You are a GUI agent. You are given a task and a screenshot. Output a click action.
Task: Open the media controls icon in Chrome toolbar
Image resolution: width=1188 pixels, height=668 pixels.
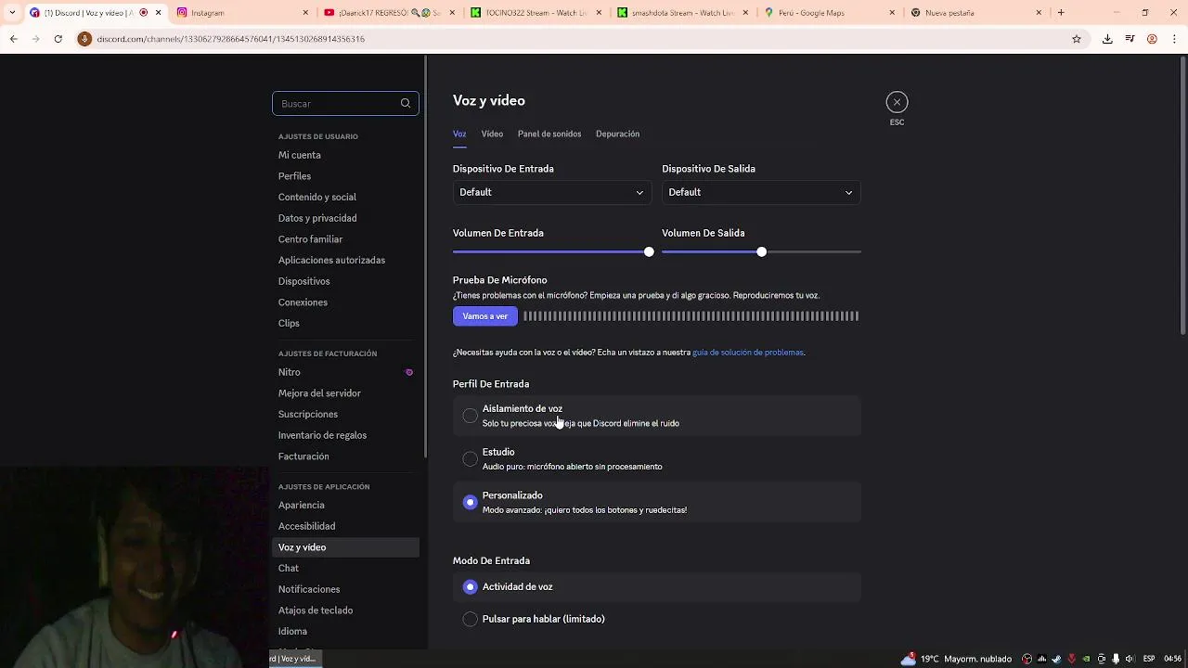click(1130, 39)
